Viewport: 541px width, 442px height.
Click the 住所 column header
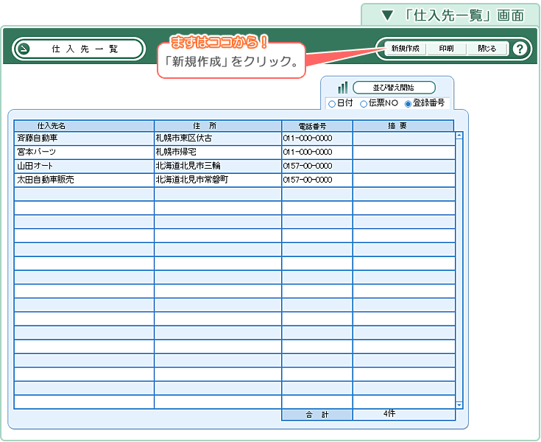pyautogui.click(x=218, y=126)
